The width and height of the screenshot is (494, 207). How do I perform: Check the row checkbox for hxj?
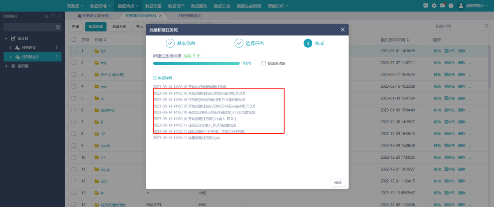click(74, 63)
